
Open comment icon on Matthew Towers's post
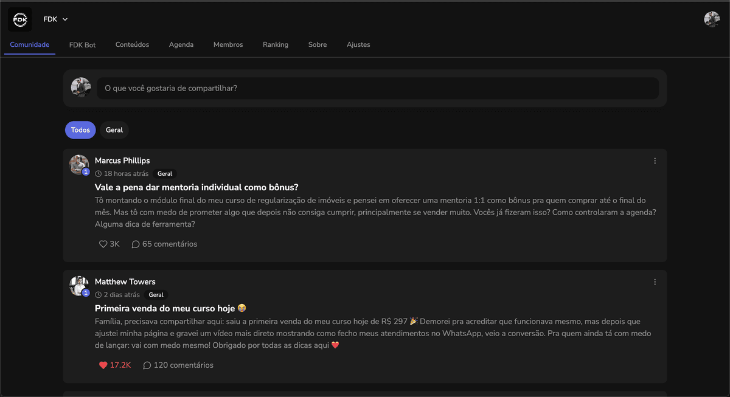pyautogui.click(x=147, y=365)
